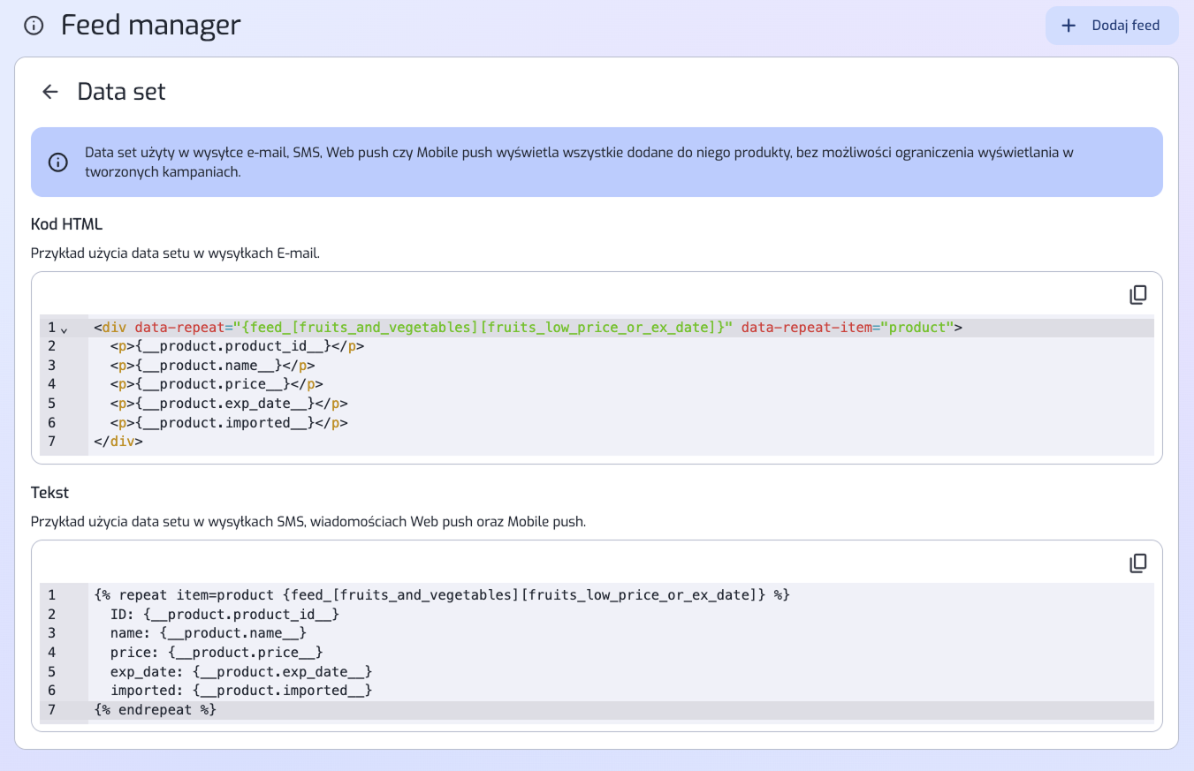Click the HTML line with product.product_id paragraph

click(237, 346)
